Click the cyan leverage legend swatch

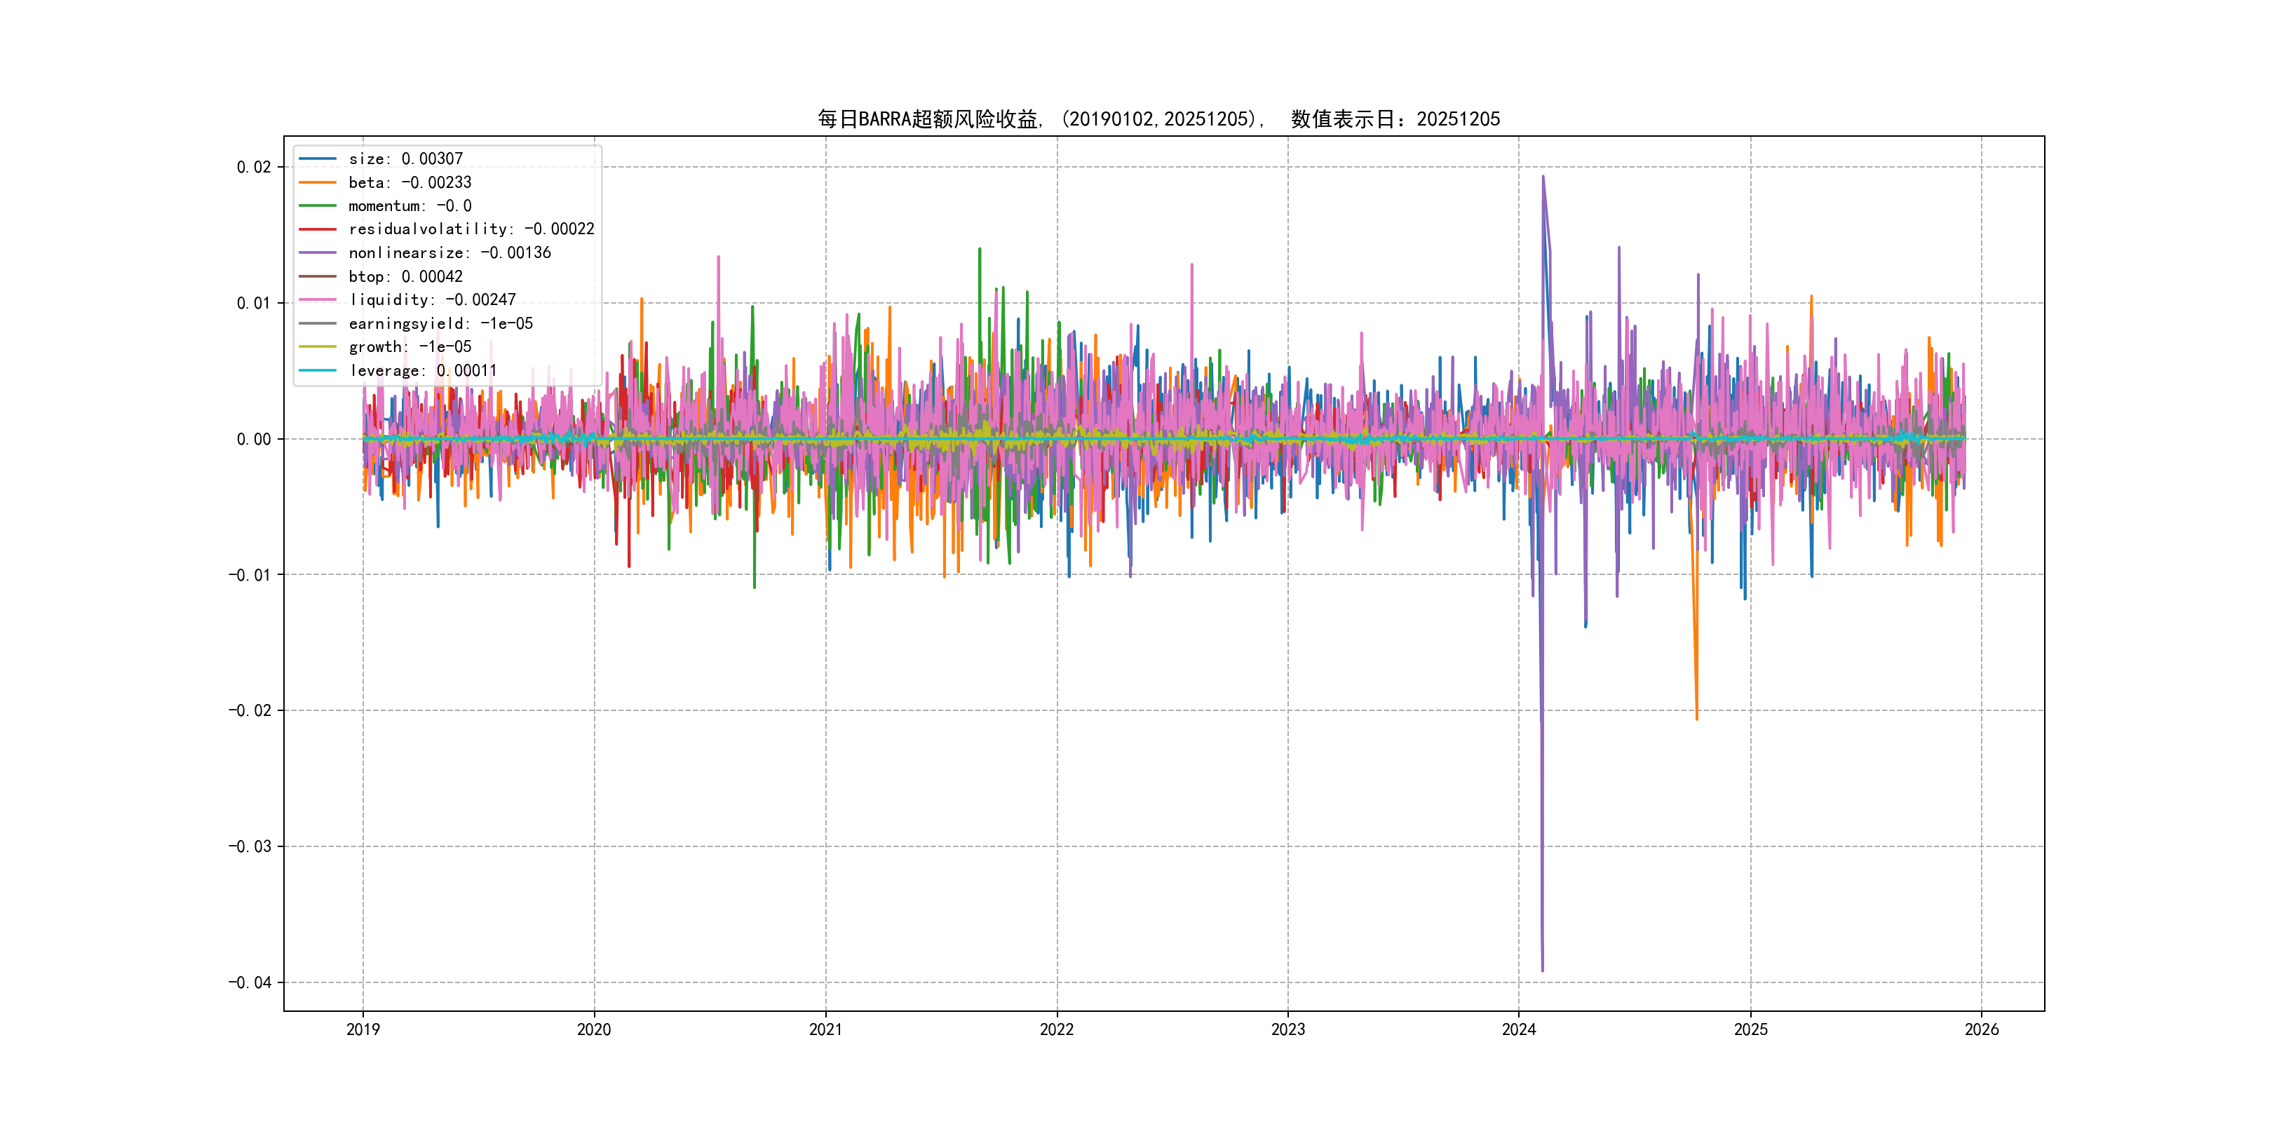318,370
